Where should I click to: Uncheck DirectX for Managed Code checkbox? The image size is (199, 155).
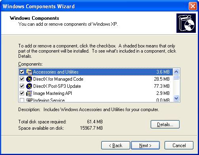tap(22, 79)
